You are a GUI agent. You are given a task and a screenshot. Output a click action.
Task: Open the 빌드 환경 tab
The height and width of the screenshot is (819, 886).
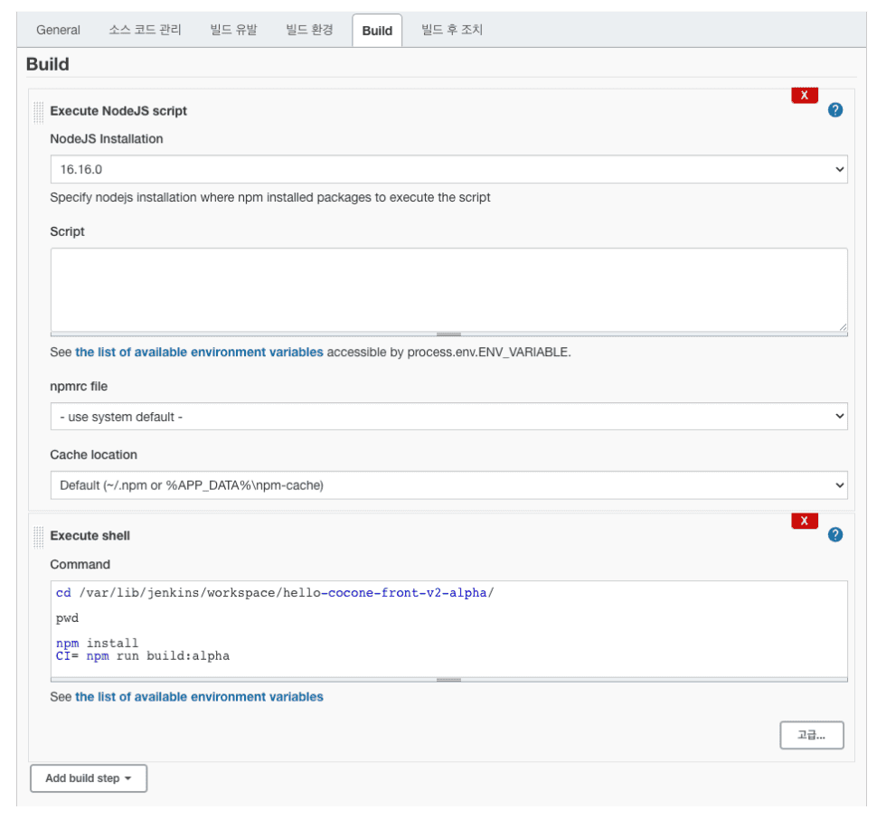point(309,30)
